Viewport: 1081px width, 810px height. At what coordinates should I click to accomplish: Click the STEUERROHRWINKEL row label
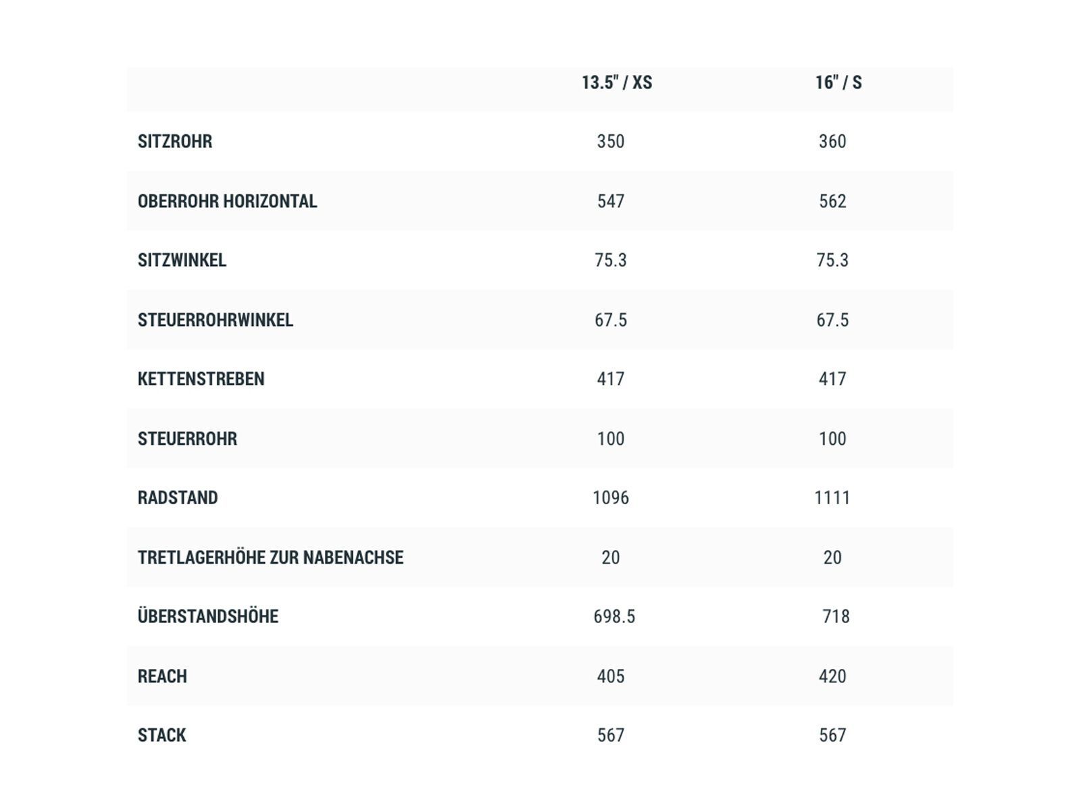tap(216, 320)
